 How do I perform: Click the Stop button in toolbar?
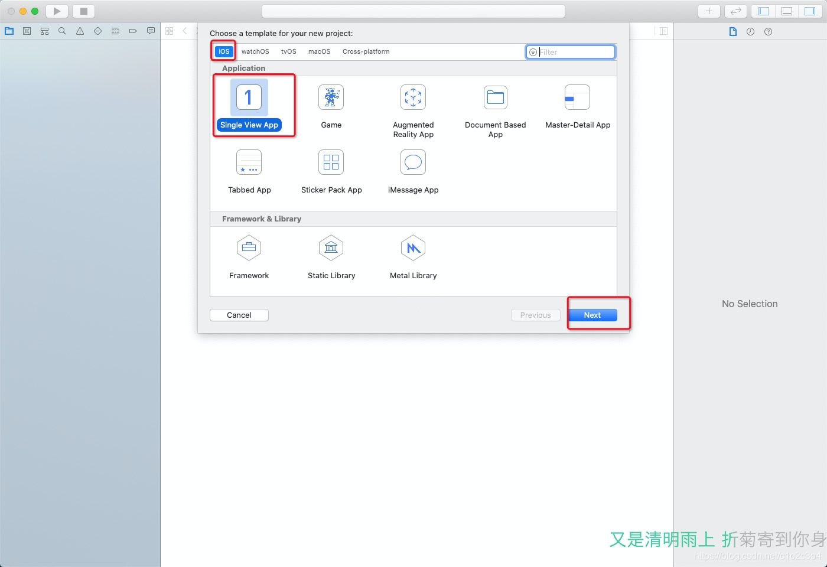[x=83, y=11]
